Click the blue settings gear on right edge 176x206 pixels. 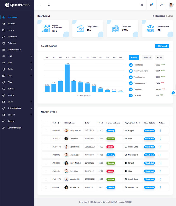pos(173,93)
